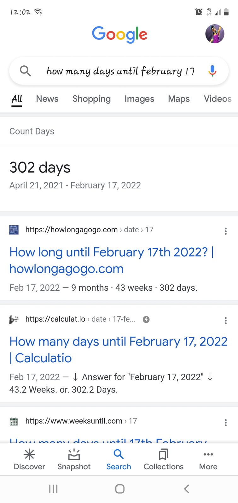
Task: Switch to the News tab
Action: [x=47, y=99]
